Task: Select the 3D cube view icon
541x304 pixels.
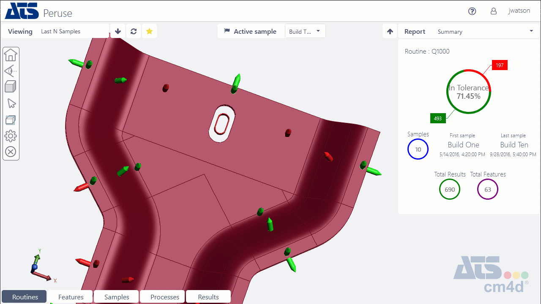Action: (11, 87)
